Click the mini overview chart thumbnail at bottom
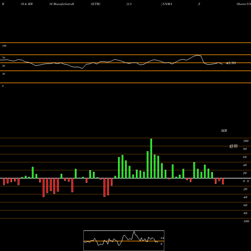 124,240
